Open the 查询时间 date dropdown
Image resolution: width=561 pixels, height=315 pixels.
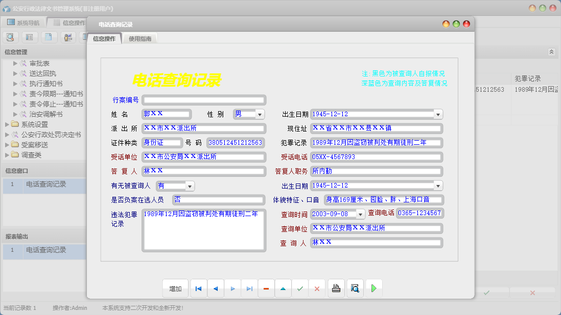pyautogui.click(x=360, y=214)
